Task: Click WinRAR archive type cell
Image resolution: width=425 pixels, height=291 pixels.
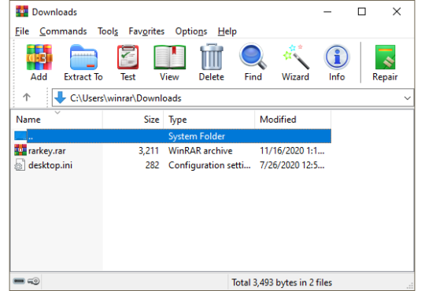Action: click(201, 151)
